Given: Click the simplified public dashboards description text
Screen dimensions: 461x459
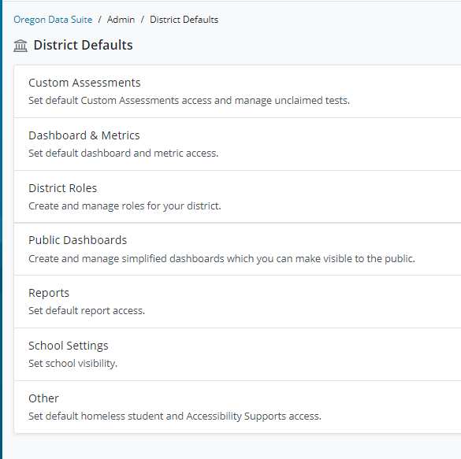Looking at the screenshot, I should 221,258.
